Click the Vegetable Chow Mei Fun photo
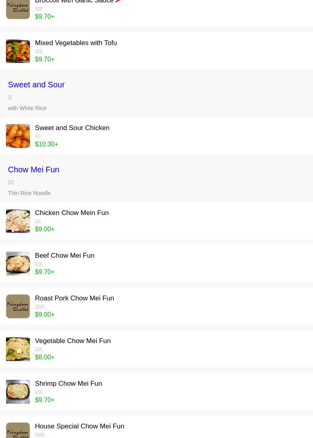 point(18,349)
